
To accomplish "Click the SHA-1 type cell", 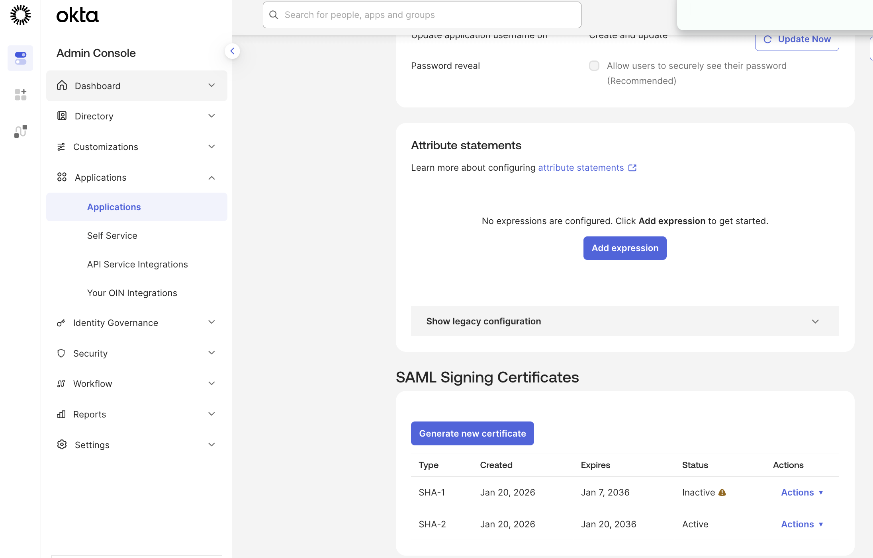I will point(432,493).
